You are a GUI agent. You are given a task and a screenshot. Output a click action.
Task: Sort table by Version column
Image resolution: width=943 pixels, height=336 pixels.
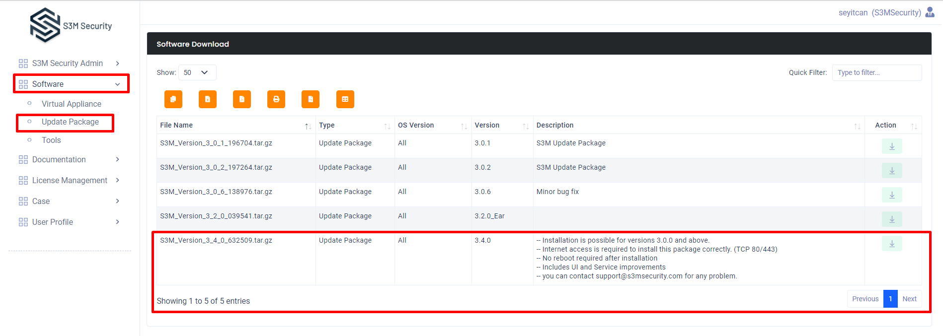(x=526, y=126)
